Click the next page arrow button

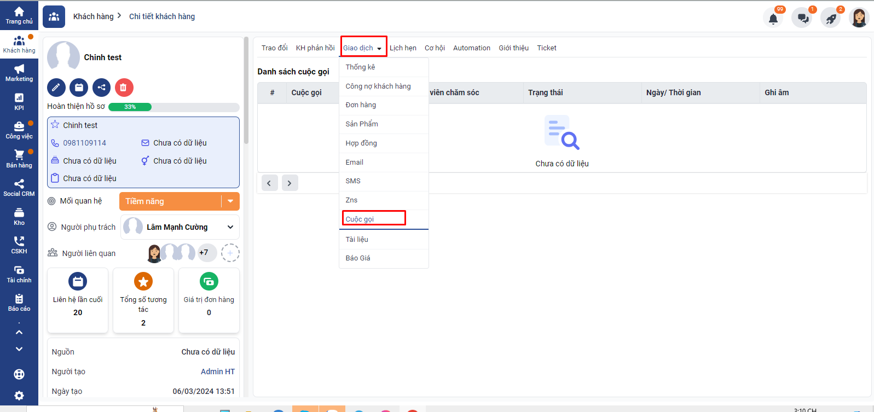pos(290,183)
